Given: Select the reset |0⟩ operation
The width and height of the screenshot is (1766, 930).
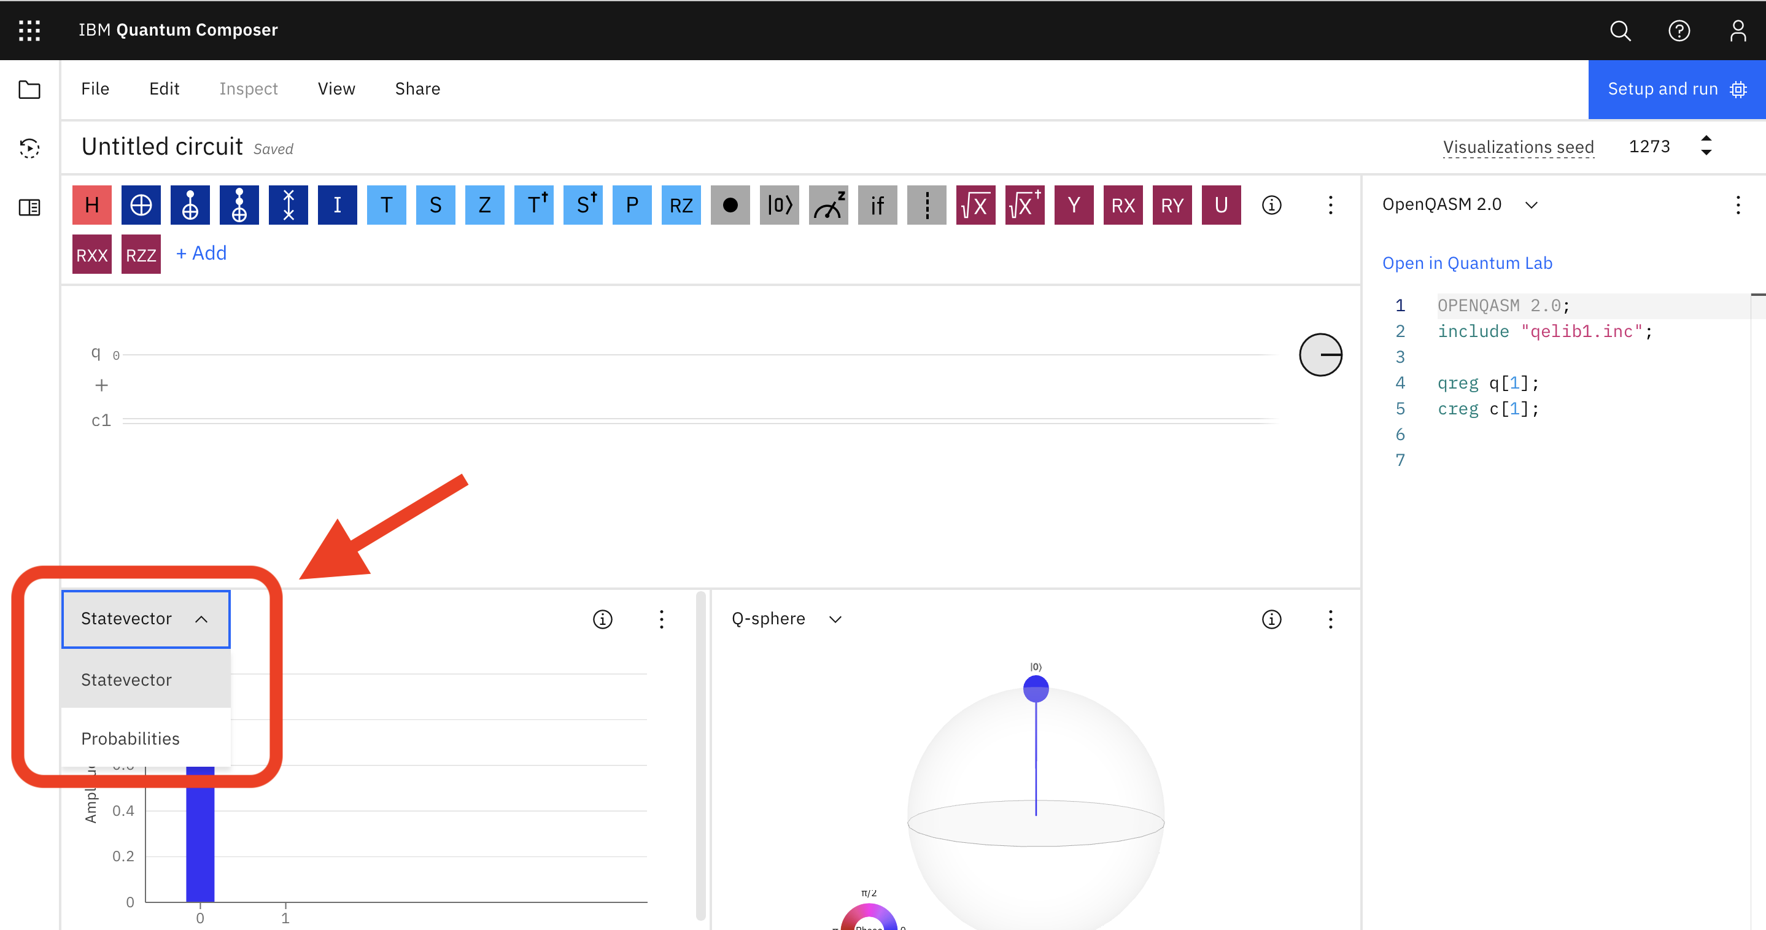Looking at the screenshot, I should click(780, 204).
